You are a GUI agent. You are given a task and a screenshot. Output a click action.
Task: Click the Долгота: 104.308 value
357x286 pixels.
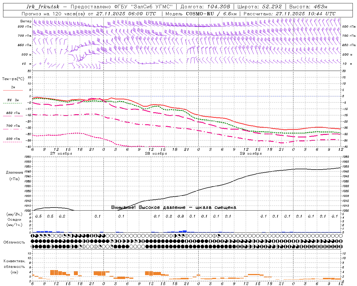[x=205, y=7]
